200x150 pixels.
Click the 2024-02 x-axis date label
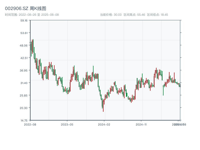(x=104, y=124)
